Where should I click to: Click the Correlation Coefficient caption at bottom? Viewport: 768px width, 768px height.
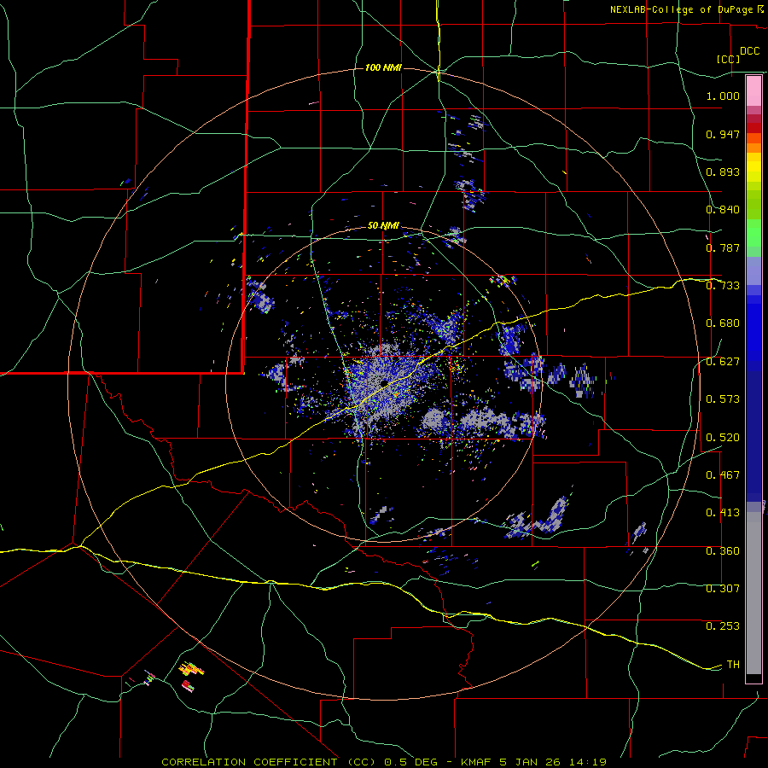pyautogui.click(x=384, y=762)
